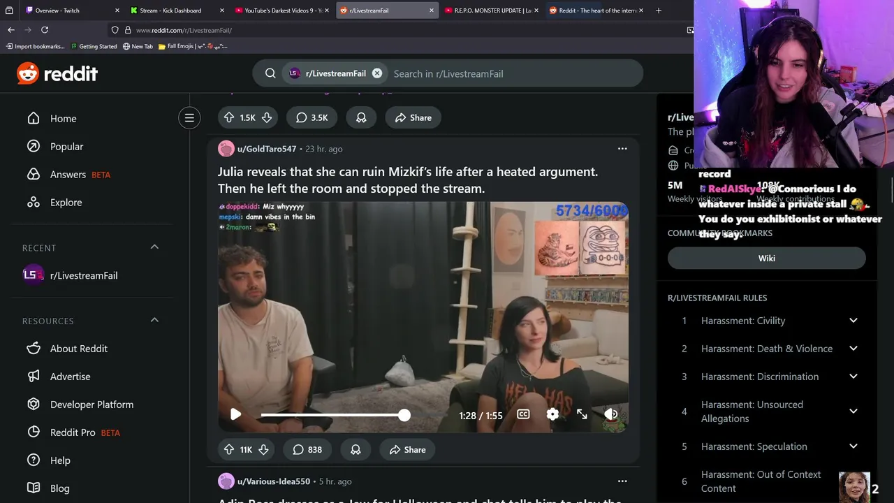Collapse the RECENT section
The image size is (894, 503).
pyautogui.click(x=154, y=247)
